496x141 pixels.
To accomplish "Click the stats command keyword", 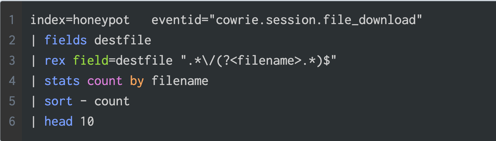I will pos(62,81).
